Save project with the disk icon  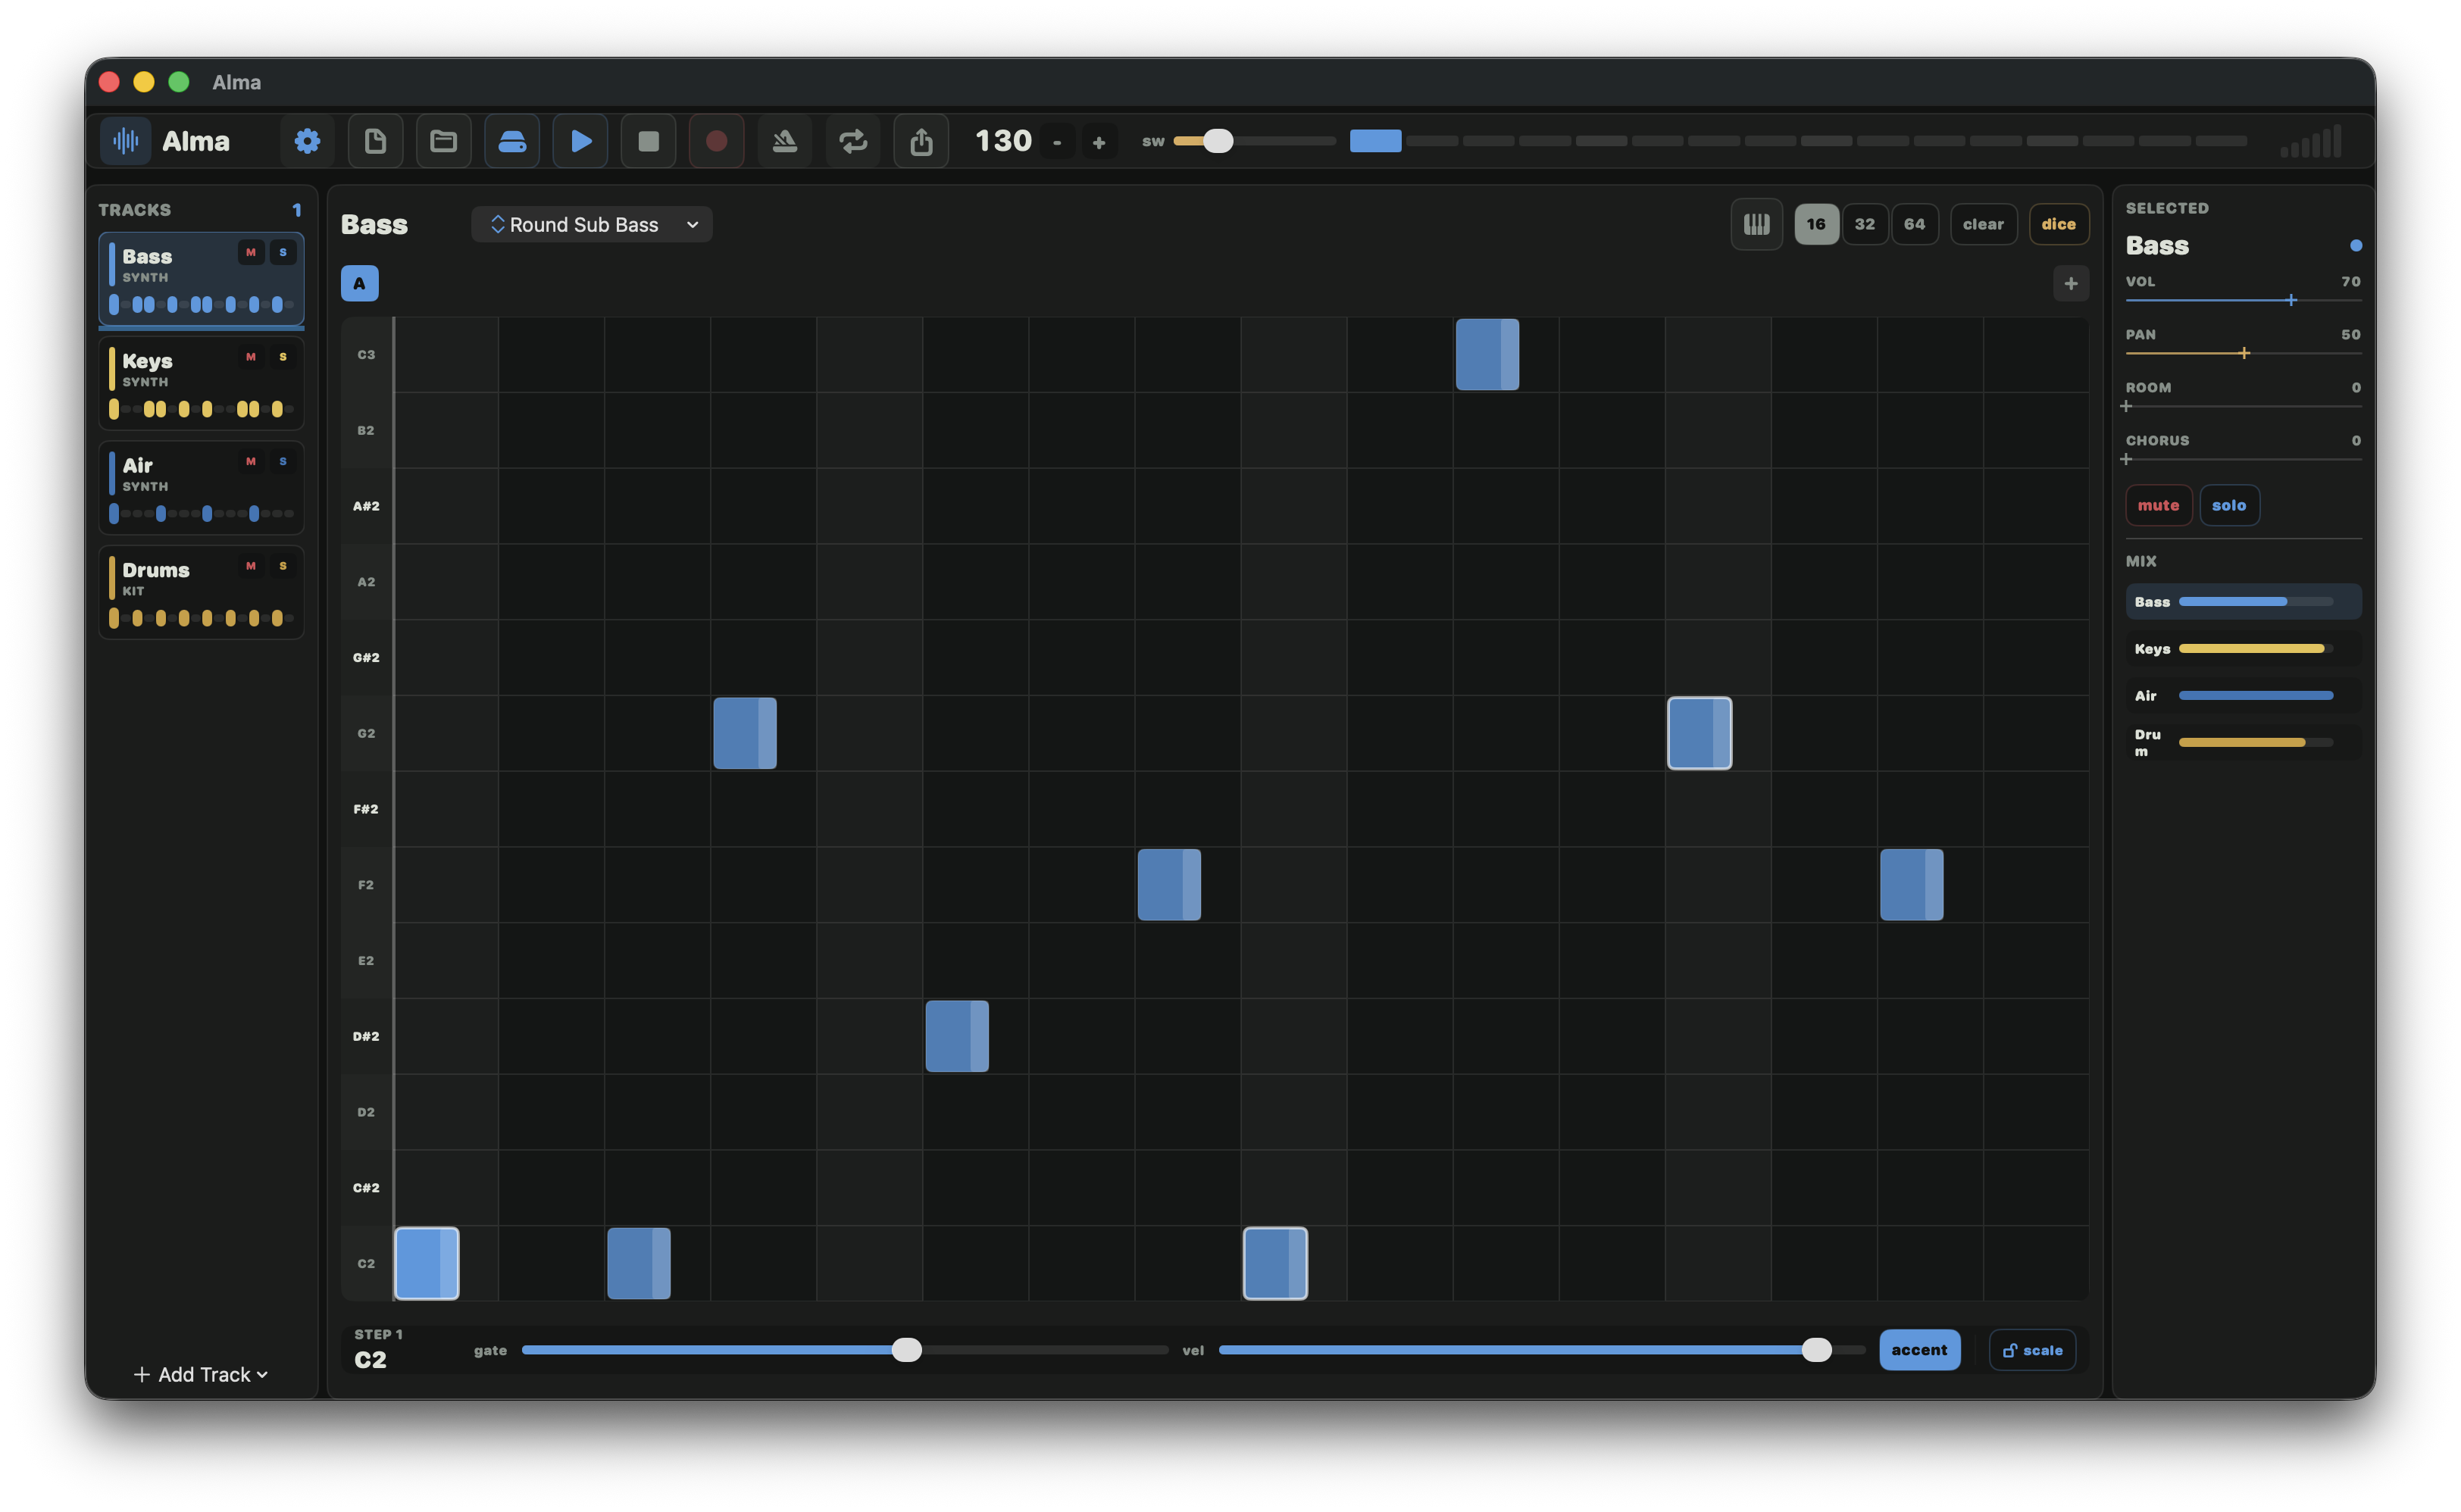[x=512, y=141]
